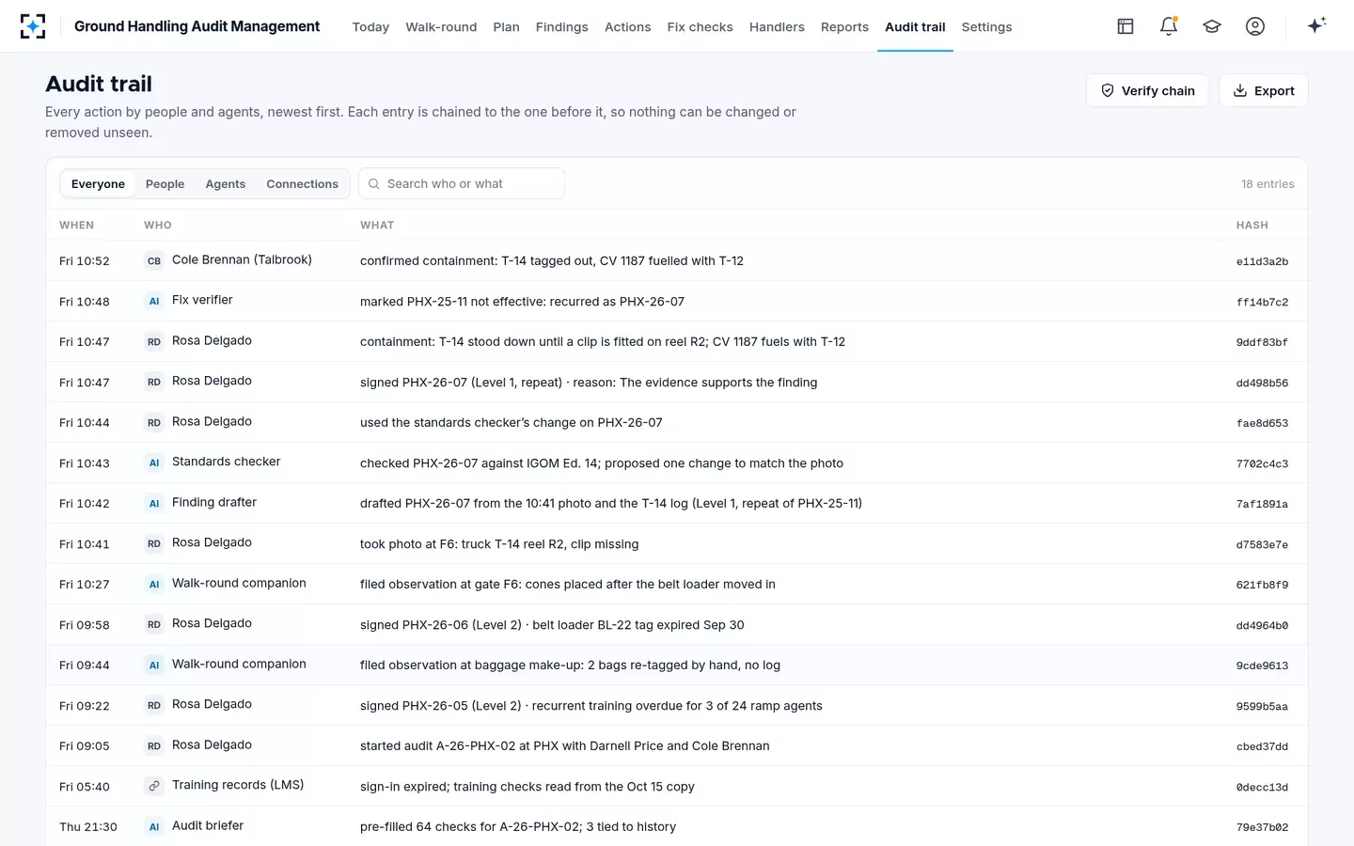Filter the trail by People

coord(165,183)
